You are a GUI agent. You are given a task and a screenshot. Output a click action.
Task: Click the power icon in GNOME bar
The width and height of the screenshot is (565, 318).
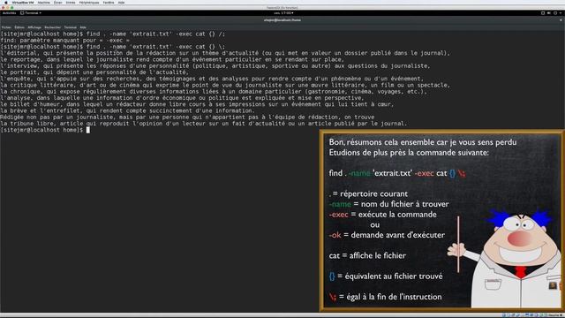(x=555, y=13)
